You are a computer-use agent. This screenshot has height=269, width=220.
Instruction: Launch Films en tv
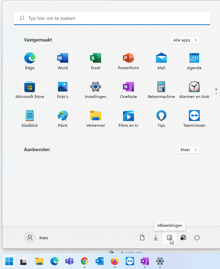pyautogui.click(x=129, y=119)
